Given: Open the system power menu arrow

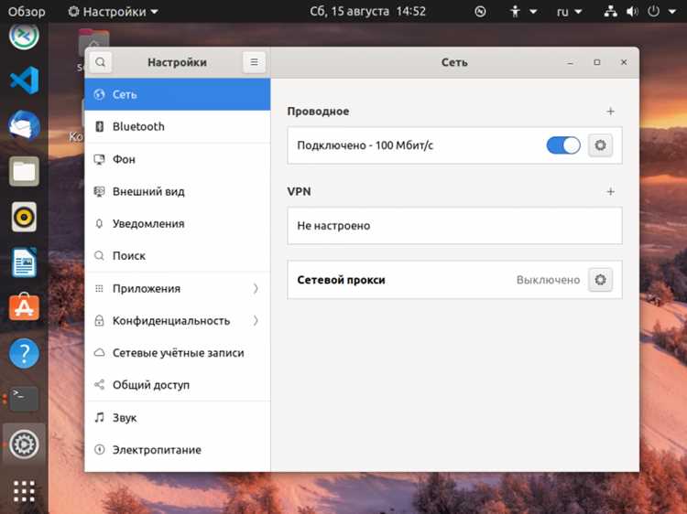Looking at the screenshot, I should tap(672, 12).
